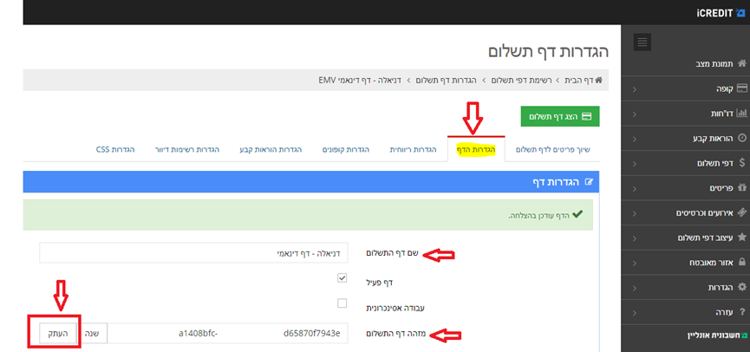This screenshot has width=750, height=352.
Task: Expand the עיצוב דפי תשלום sidebar menu
Action: coord(634,238)
